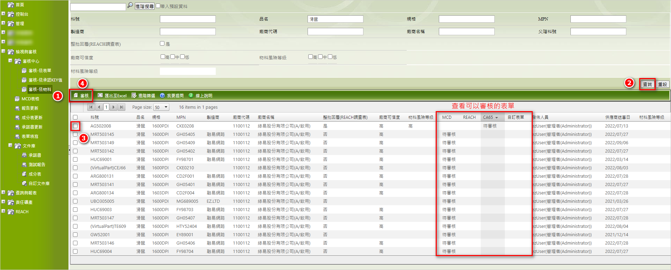
Task: Click 審核-依承認KEY值 document icon
Action: 24,80
